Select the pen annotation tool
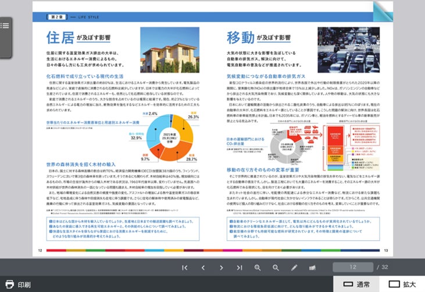 [x=294, y=268]
